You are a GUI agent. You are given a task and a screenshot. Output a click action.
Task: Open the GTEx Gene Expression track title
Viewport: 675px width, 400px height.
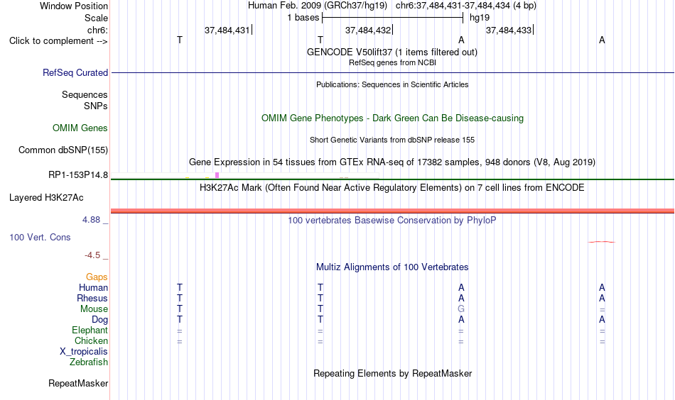coord(392,162)
